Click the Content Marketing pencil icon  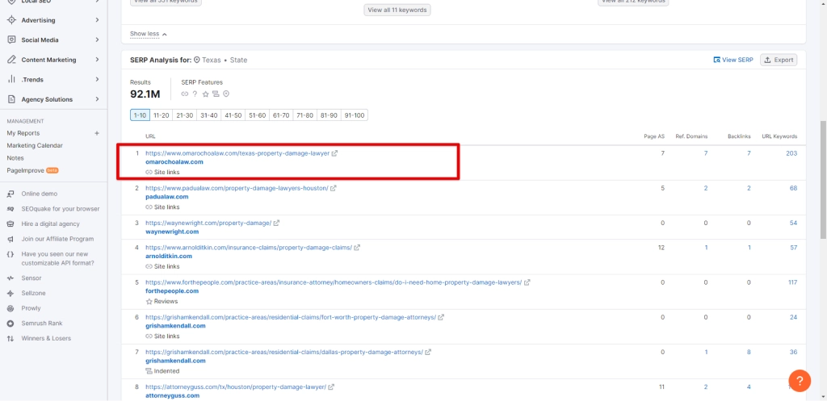[11, 60]
